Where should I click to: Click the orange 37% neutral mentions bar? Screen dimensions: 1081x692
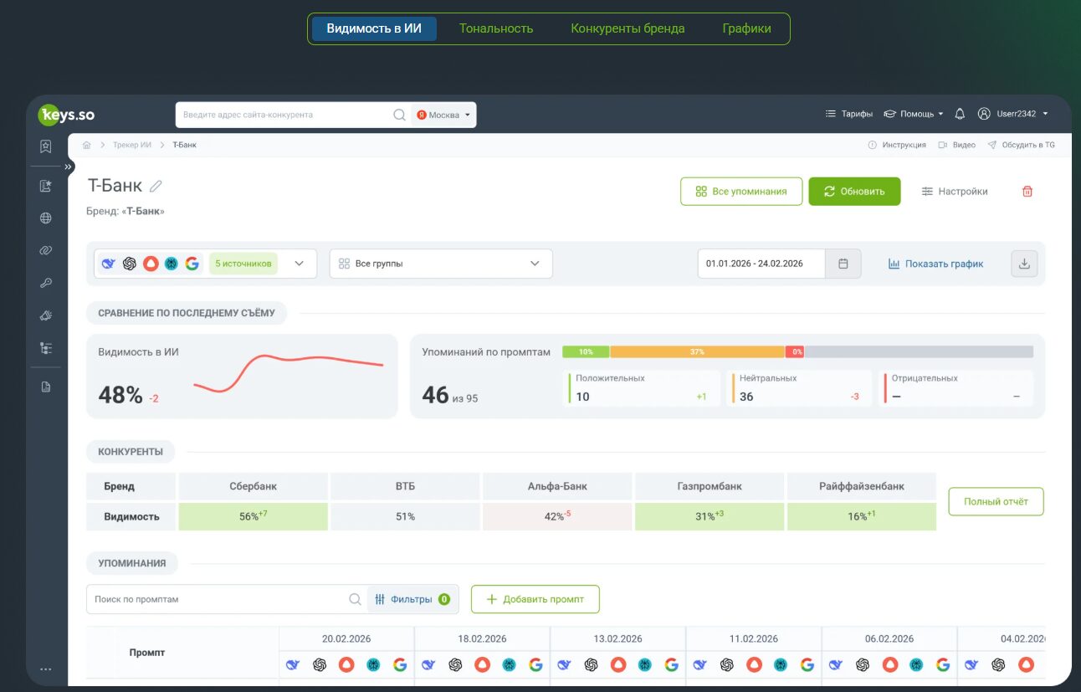click(698, 352)
